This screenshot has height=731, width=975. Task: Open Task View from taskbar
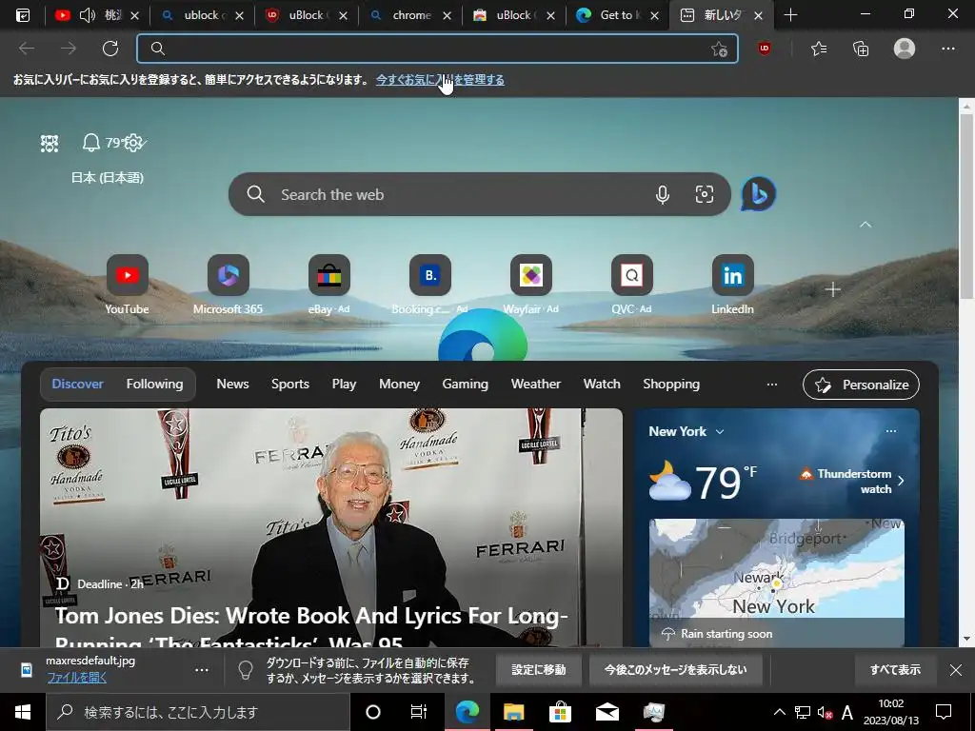[419, 712]
